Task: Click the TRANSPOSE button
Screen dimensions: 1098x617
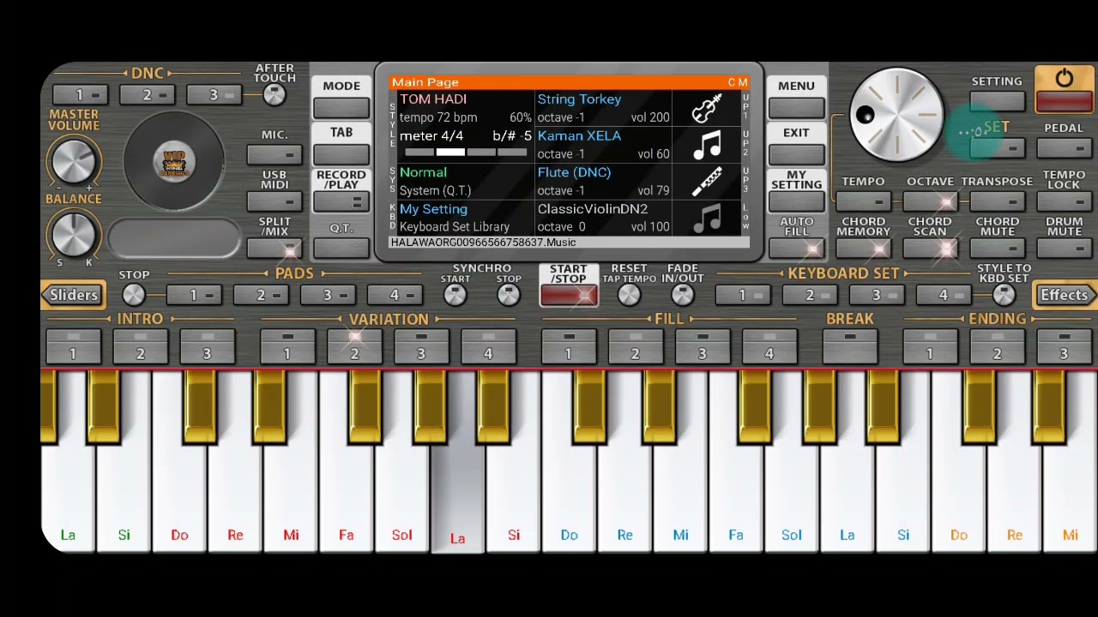Action: [x=997, y=201]
